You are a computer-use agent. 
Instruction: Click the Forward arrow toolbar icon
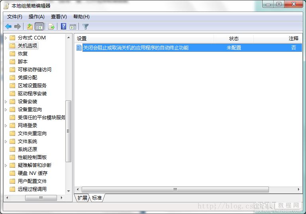pyautogui.click(x=18, y=26)
